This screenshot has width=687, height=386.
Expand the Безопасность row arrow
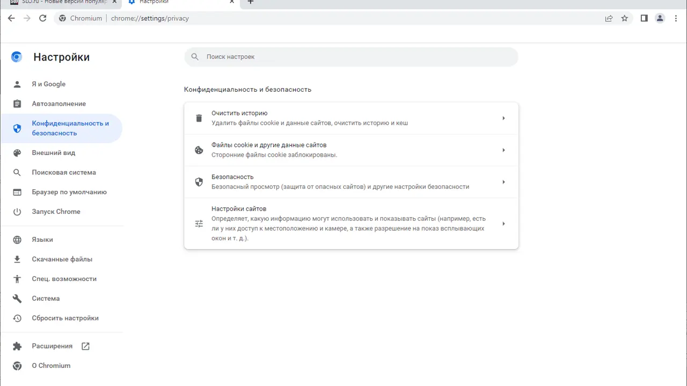tap(503, 182)
